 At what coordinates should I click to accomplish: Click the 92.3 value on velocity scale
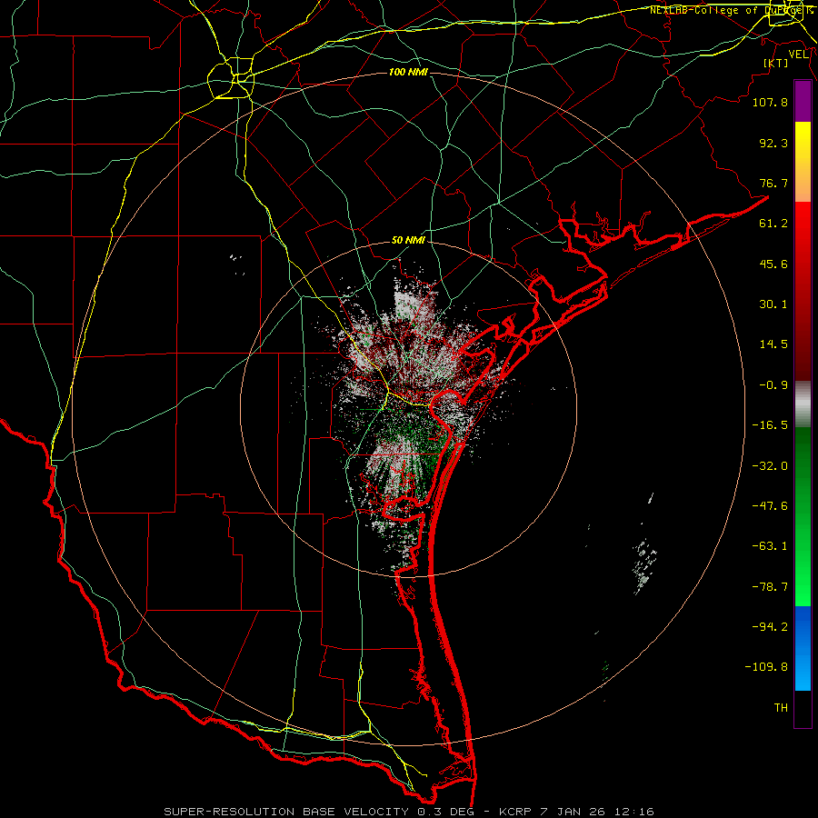(x=773, y=143)
